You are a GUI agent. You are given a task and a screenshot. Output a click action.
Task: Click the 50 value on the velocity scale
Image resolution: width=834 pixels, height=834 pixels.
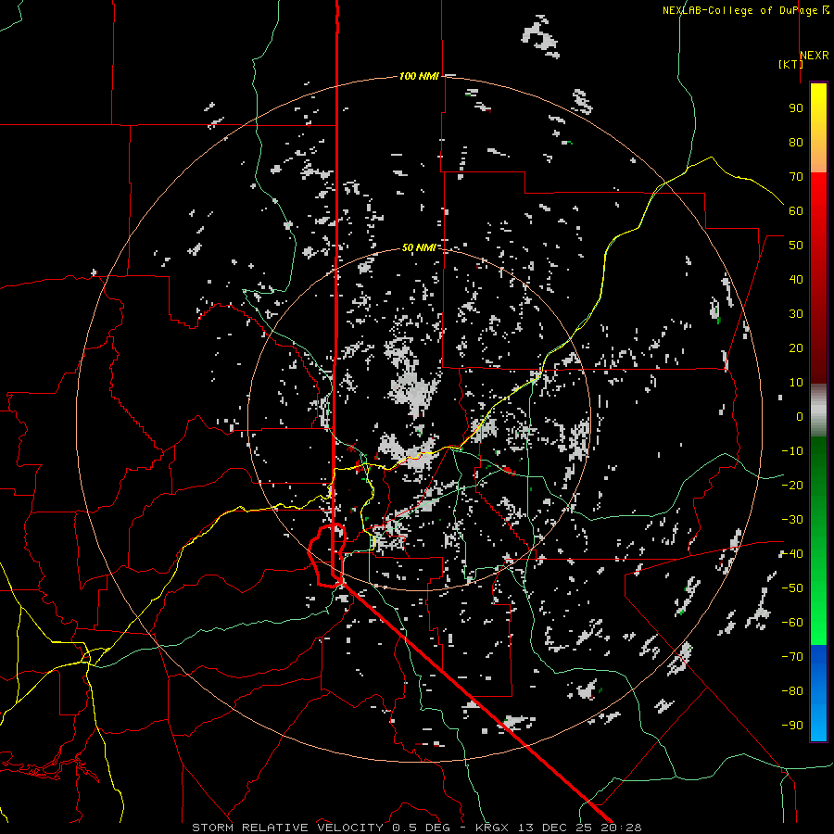[796, 246]
